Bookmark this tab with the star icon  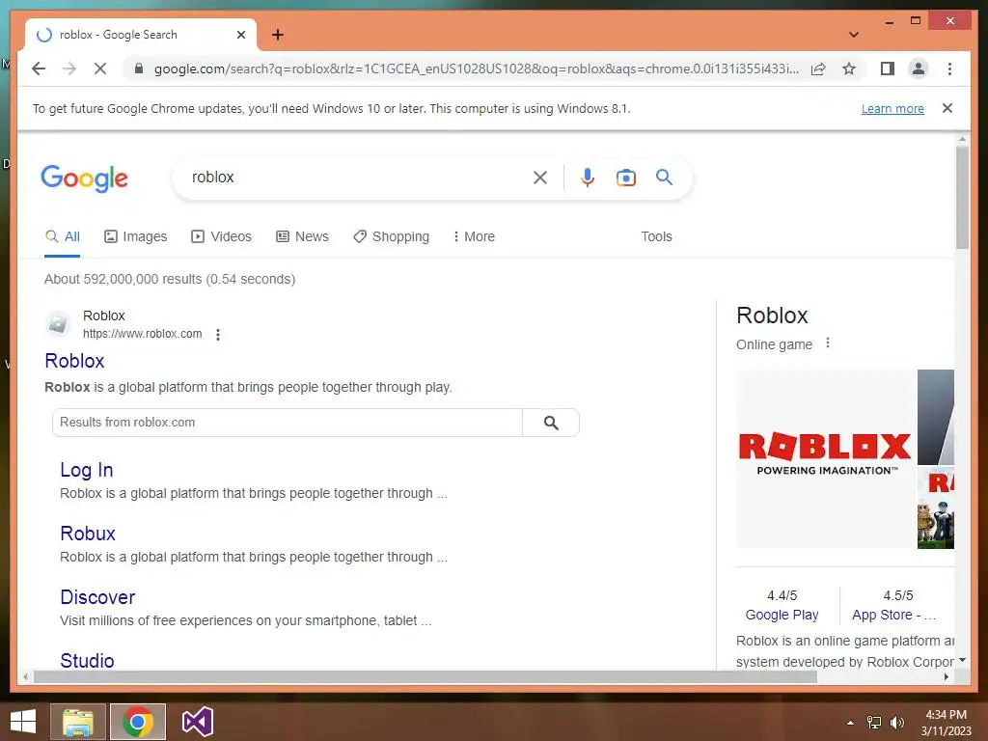click(849, 69)
